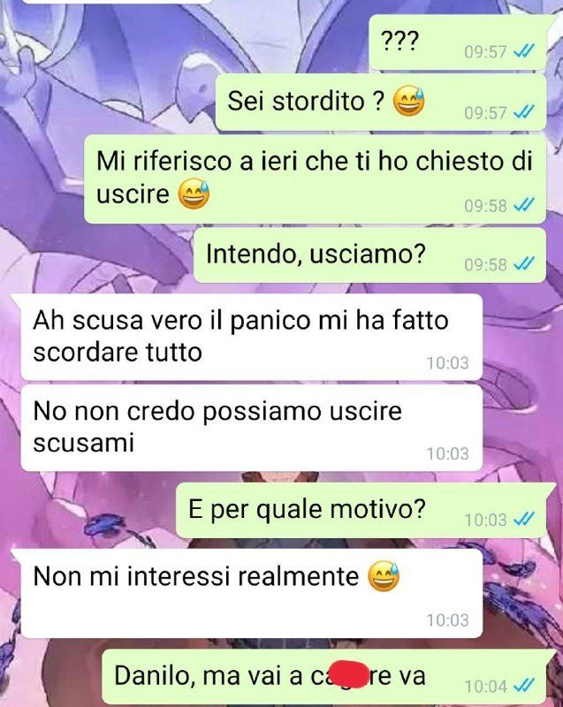Screen dimensions: 563x707
Task: Tap the read receipt on the "Sei stordito ?" message
Action: [x=524, y=112]
